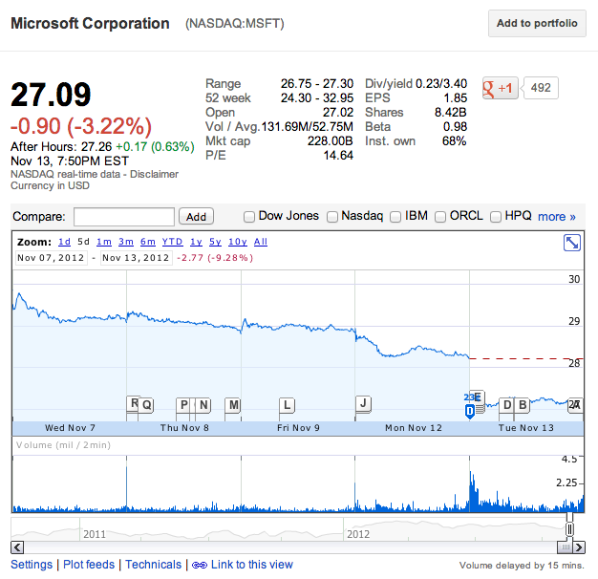Click the timeline scrollbar's left arrow

tap(16, 547)
